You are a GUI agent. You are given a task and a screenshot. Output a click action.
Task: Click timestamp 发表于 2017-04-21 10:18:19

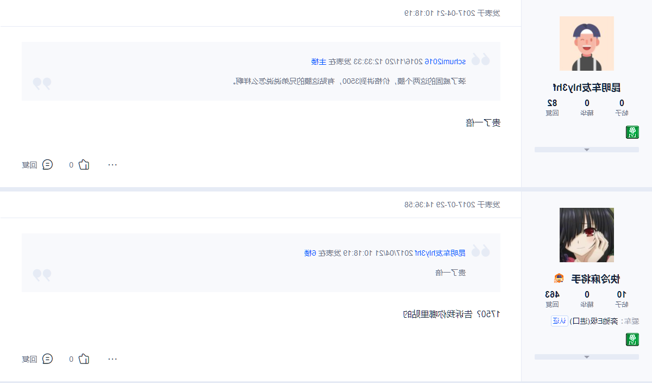(452, 13)
